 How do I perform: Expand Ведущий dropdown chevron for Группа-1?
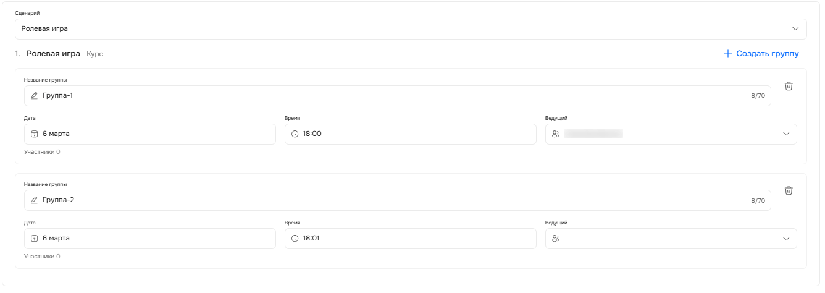(786, 134)
